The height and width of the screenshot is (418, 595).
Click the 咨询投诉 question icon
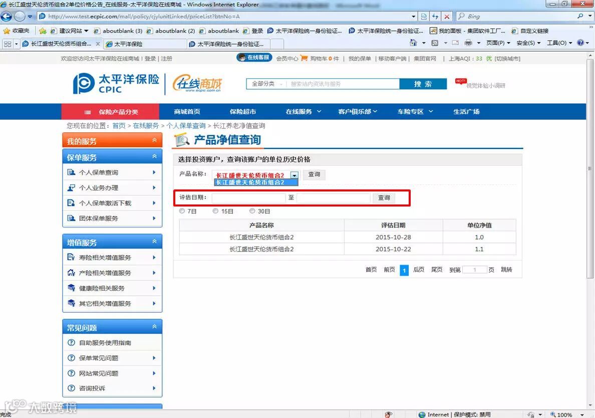click(71, 388)
